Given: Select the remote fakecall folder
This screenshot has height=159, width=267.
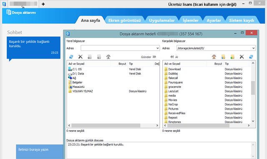Looking at the screenshot, I should point(171,78).
